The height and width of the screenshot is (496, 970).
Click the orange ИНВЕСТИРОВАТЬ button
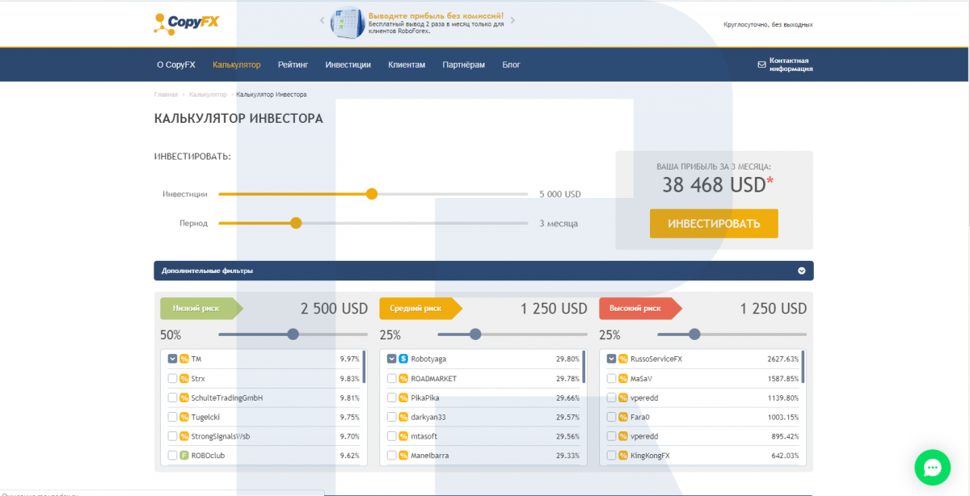pyautogui.click(x=714, y=224)
